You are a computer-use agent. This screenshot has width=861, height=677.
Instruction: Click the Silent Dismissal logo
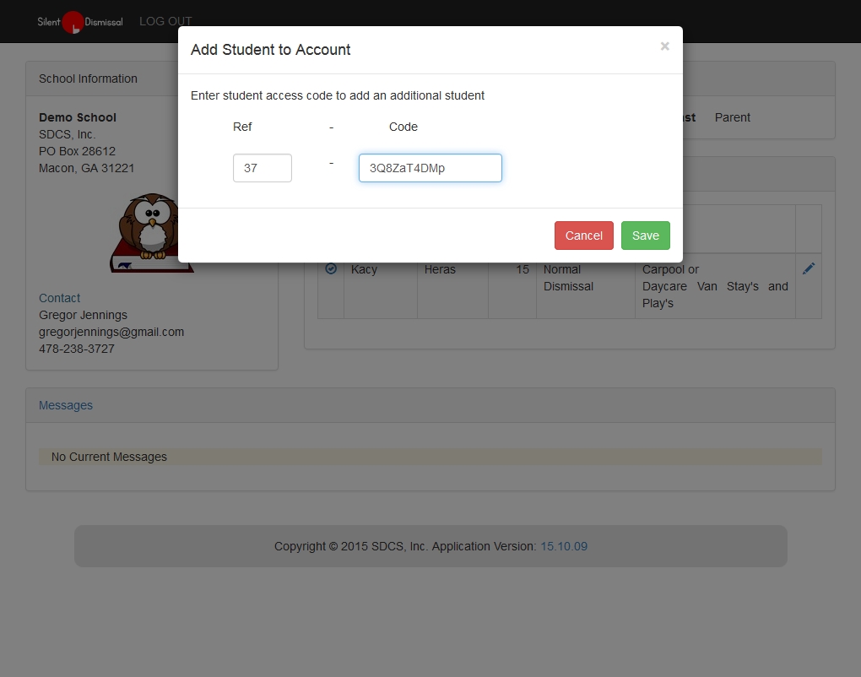[x=79, y=22]
